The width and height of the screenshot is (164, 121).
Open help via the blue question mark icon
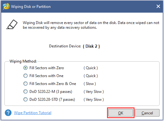8,113
